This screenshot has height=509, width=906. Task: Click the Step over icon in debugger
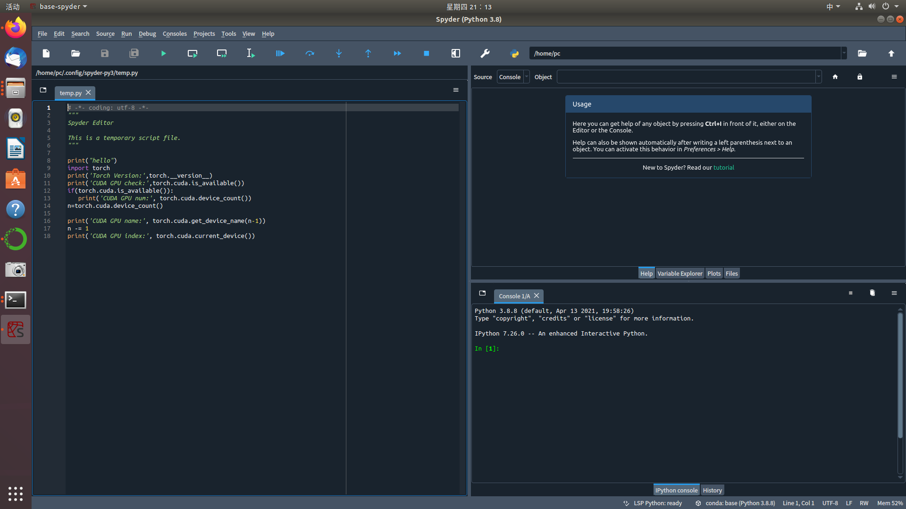click(309, 53)
